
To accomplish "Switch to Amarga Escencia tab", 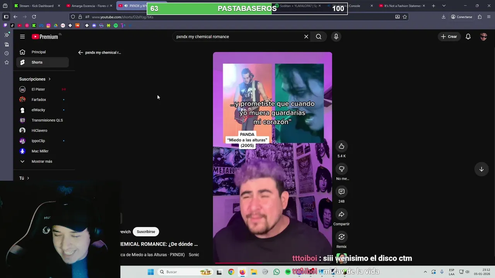I will (89, 6).
